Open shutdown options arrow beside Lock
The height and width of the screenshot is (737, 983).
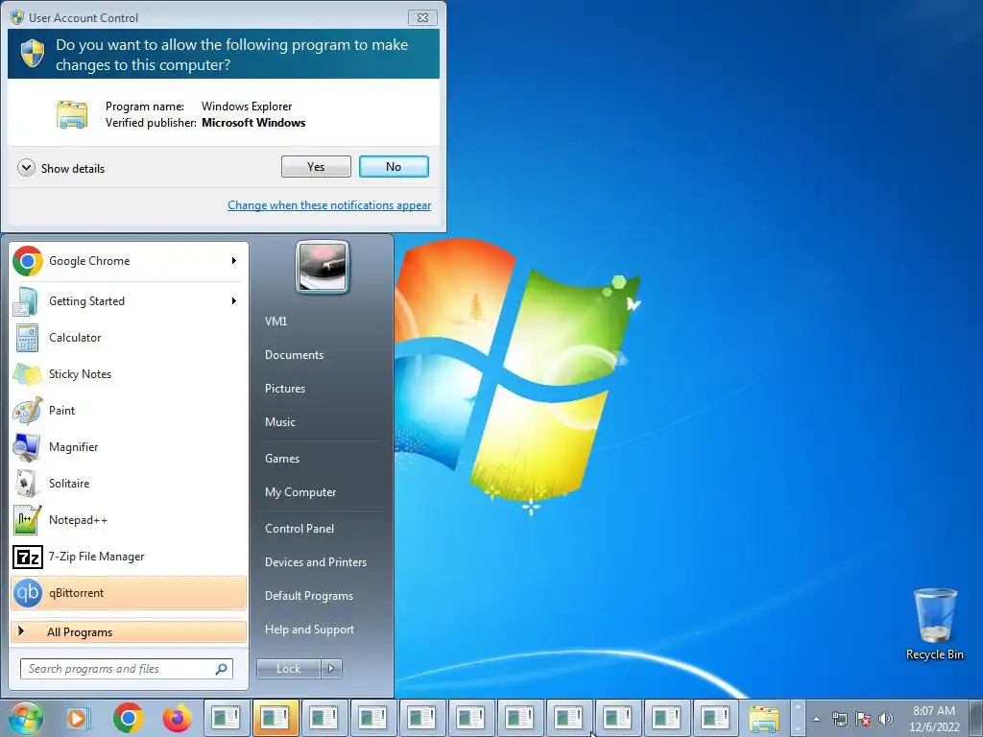[331, 669]
